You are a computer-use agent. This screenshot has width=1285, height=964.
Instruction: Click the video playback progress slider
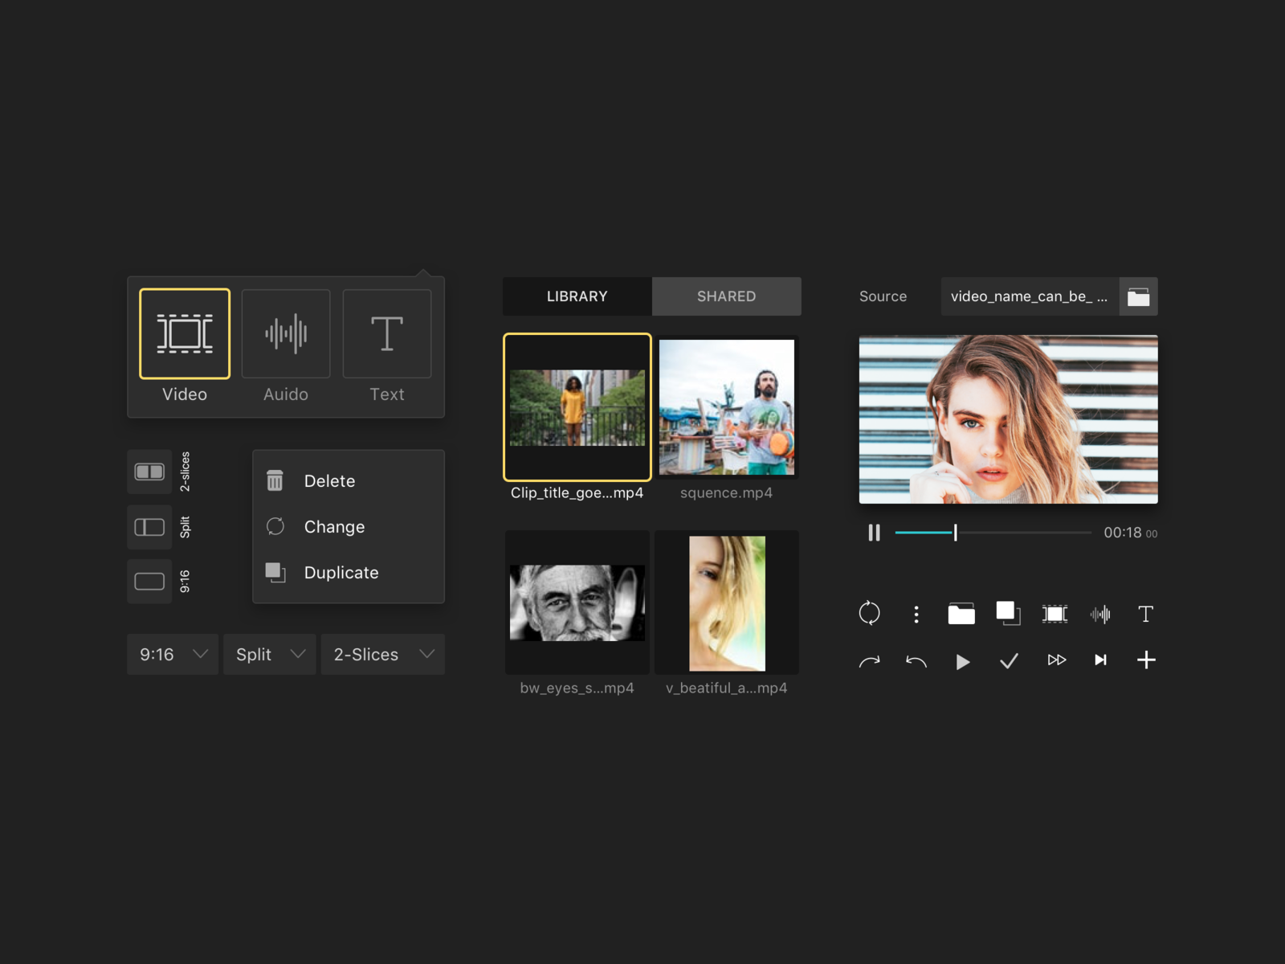tap(993, 533)
